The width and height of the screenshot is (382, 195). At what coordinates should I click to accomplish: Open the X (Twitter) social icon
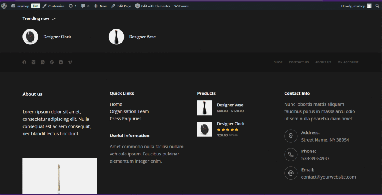point(34,62)
